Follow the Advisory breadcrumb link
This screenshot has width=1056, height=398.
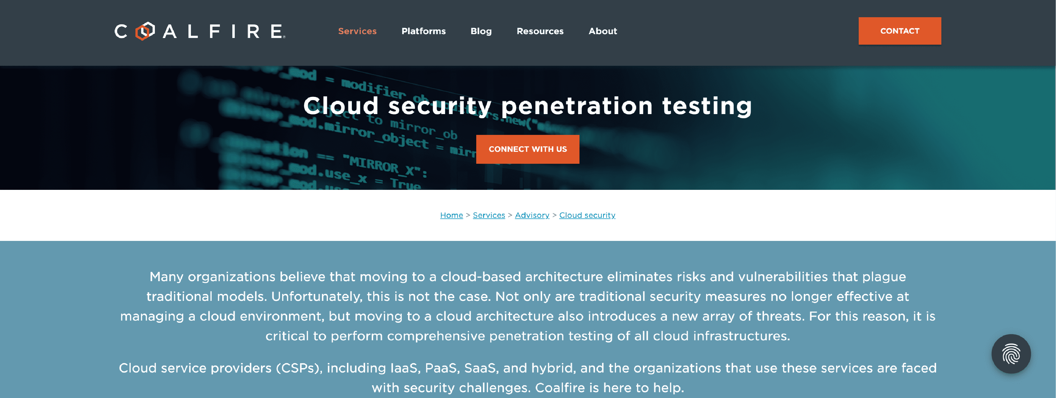[532, 215]
